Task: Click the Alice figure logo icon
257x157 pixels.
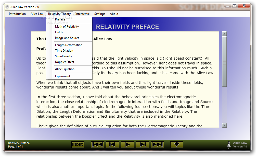Action: [229, 145]
